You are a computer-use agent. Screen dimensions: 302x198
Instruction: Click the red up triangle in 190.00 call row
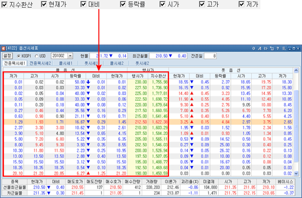click(x=88, y=173)
